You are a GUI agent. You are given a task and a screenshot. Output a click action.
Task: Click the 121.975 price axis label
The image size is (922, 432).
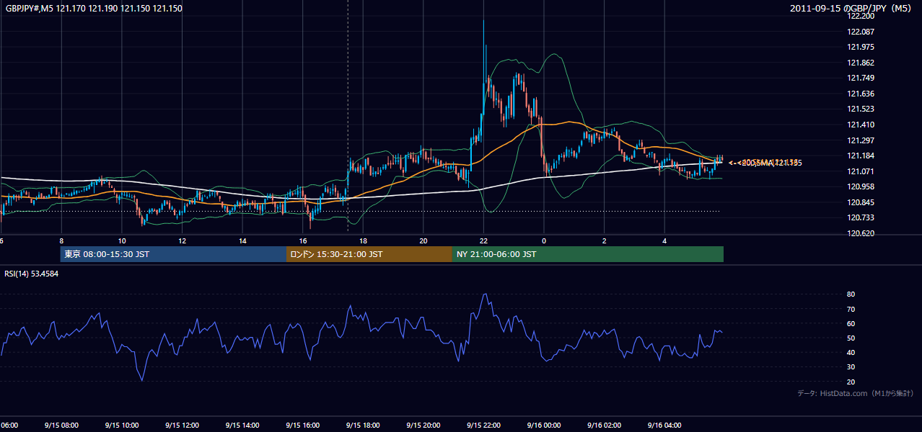click(x=859, y=48)
